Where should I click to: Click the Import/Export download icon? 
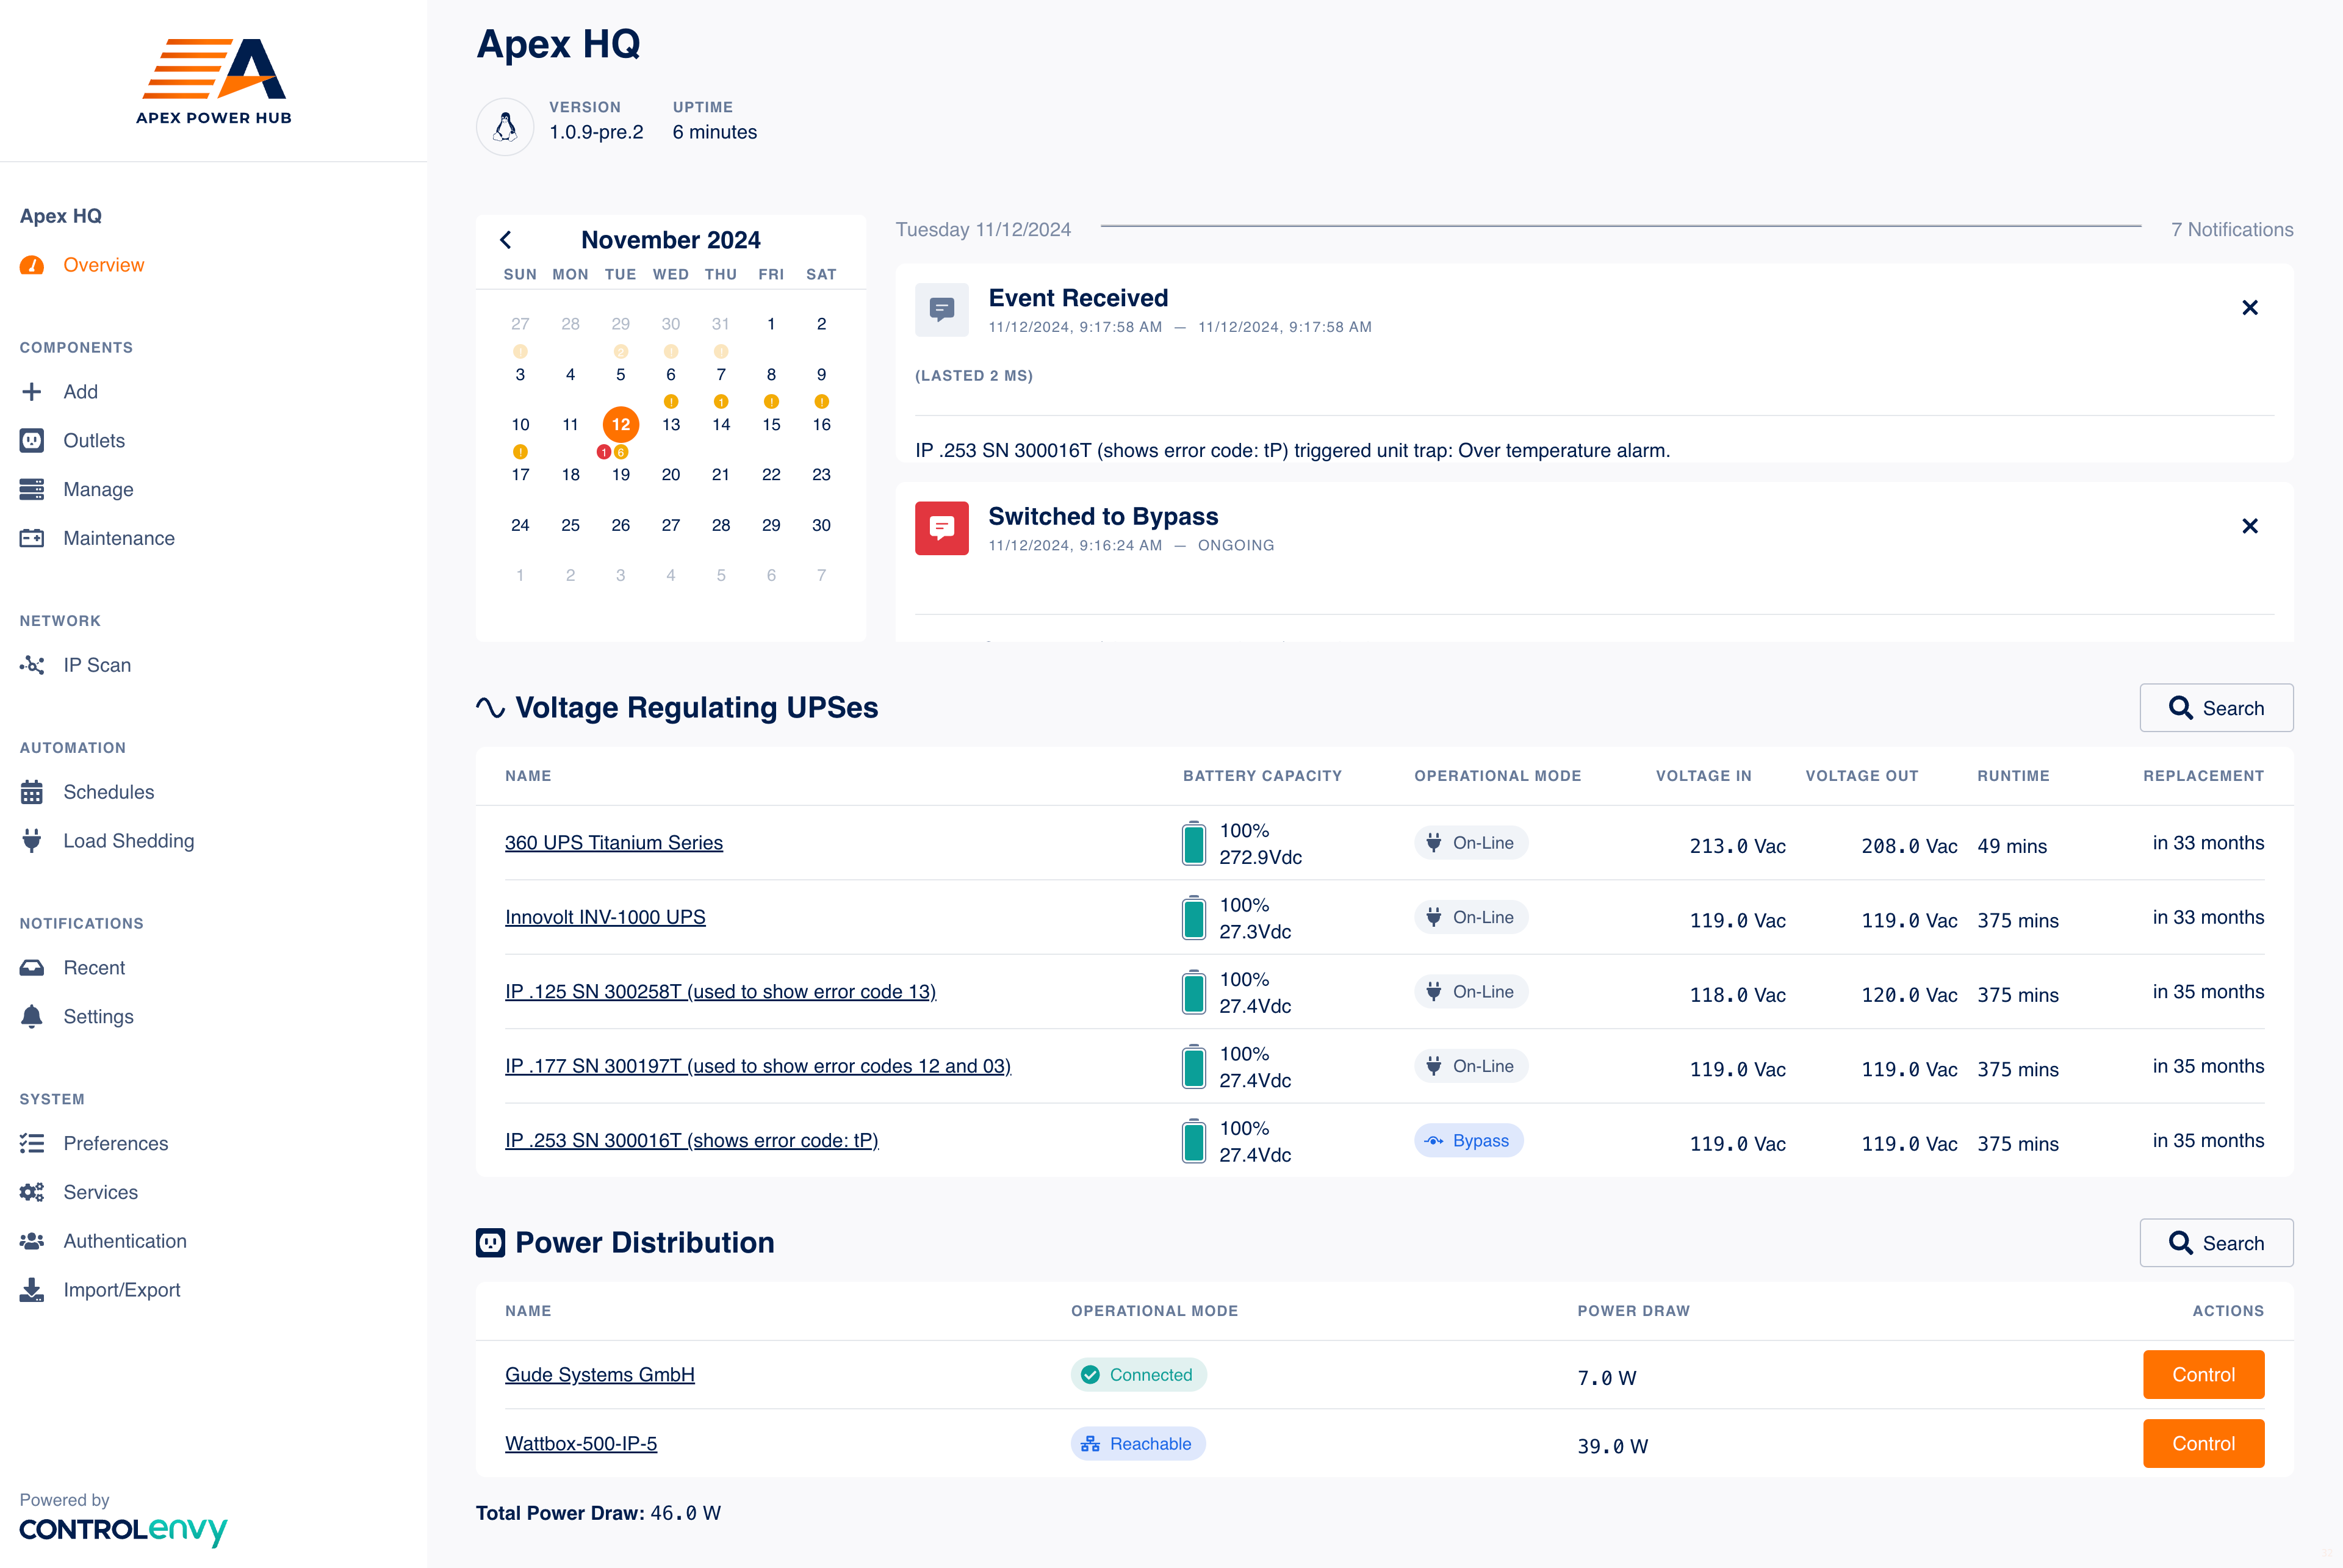click(32, 1290)
